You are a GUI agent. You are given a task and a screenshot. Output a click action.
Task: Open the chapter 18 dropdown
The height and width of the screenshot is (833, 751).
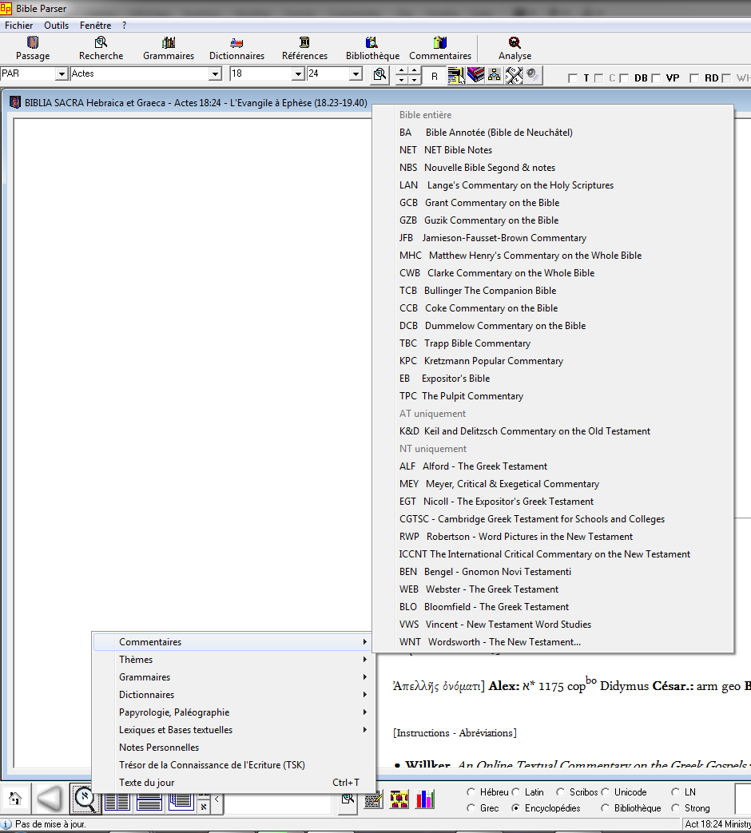pos(298,73)
